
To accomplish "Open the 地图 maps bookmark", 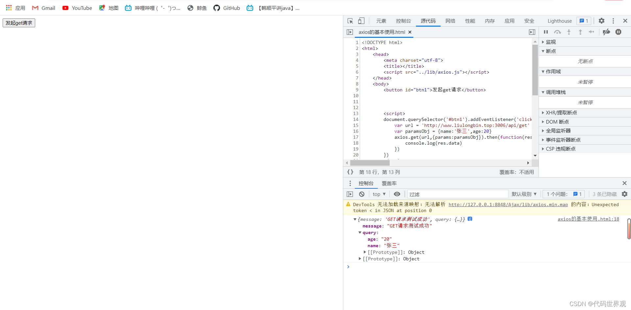I will [x=109, y=8].
